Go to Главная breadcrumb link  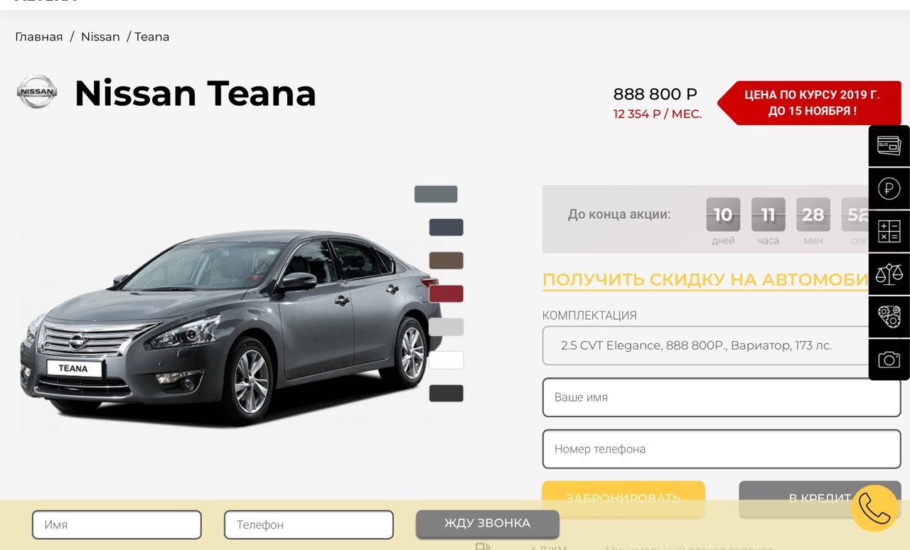pyautogui.click(x=39, y=37)
